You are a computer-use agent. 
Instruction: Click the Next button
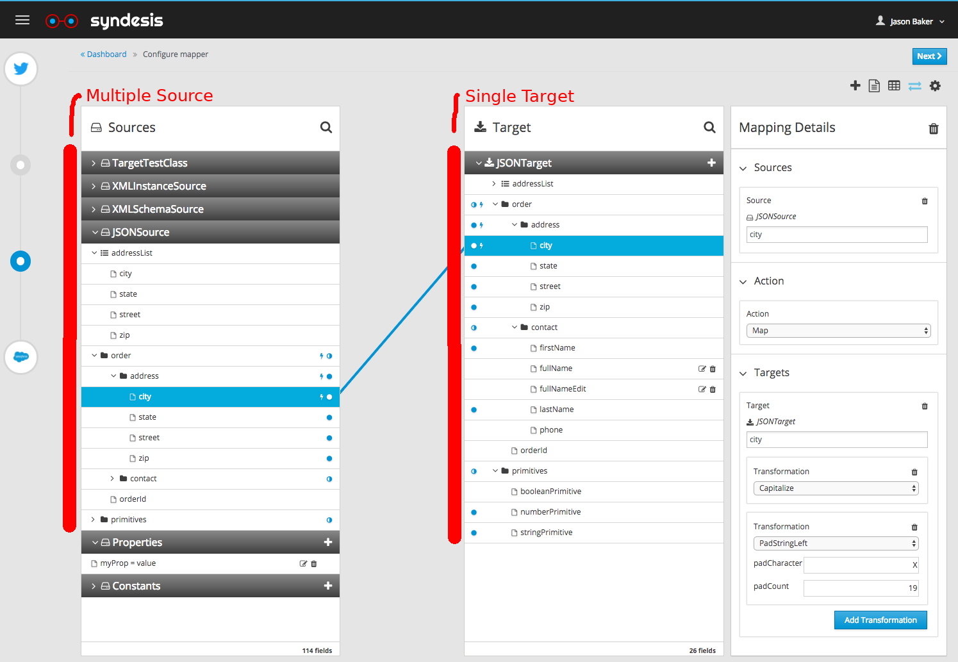[929, 56]
